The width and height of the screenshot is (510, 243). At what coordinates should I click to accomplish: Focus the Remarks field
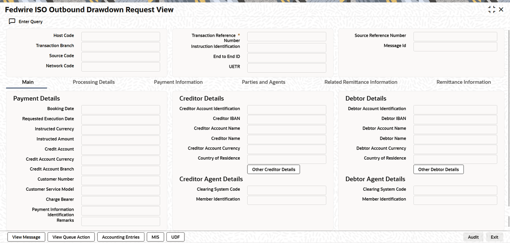121,221
